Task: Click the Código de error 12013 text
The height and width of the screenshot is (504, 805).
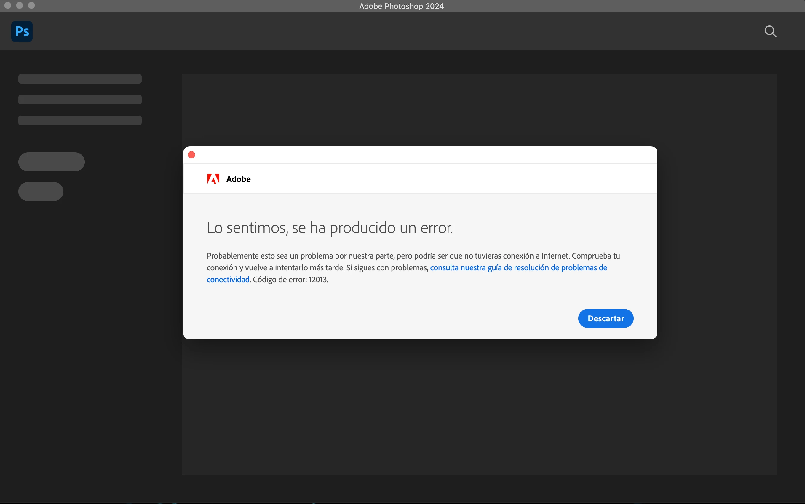Action: tap(290, 280)
